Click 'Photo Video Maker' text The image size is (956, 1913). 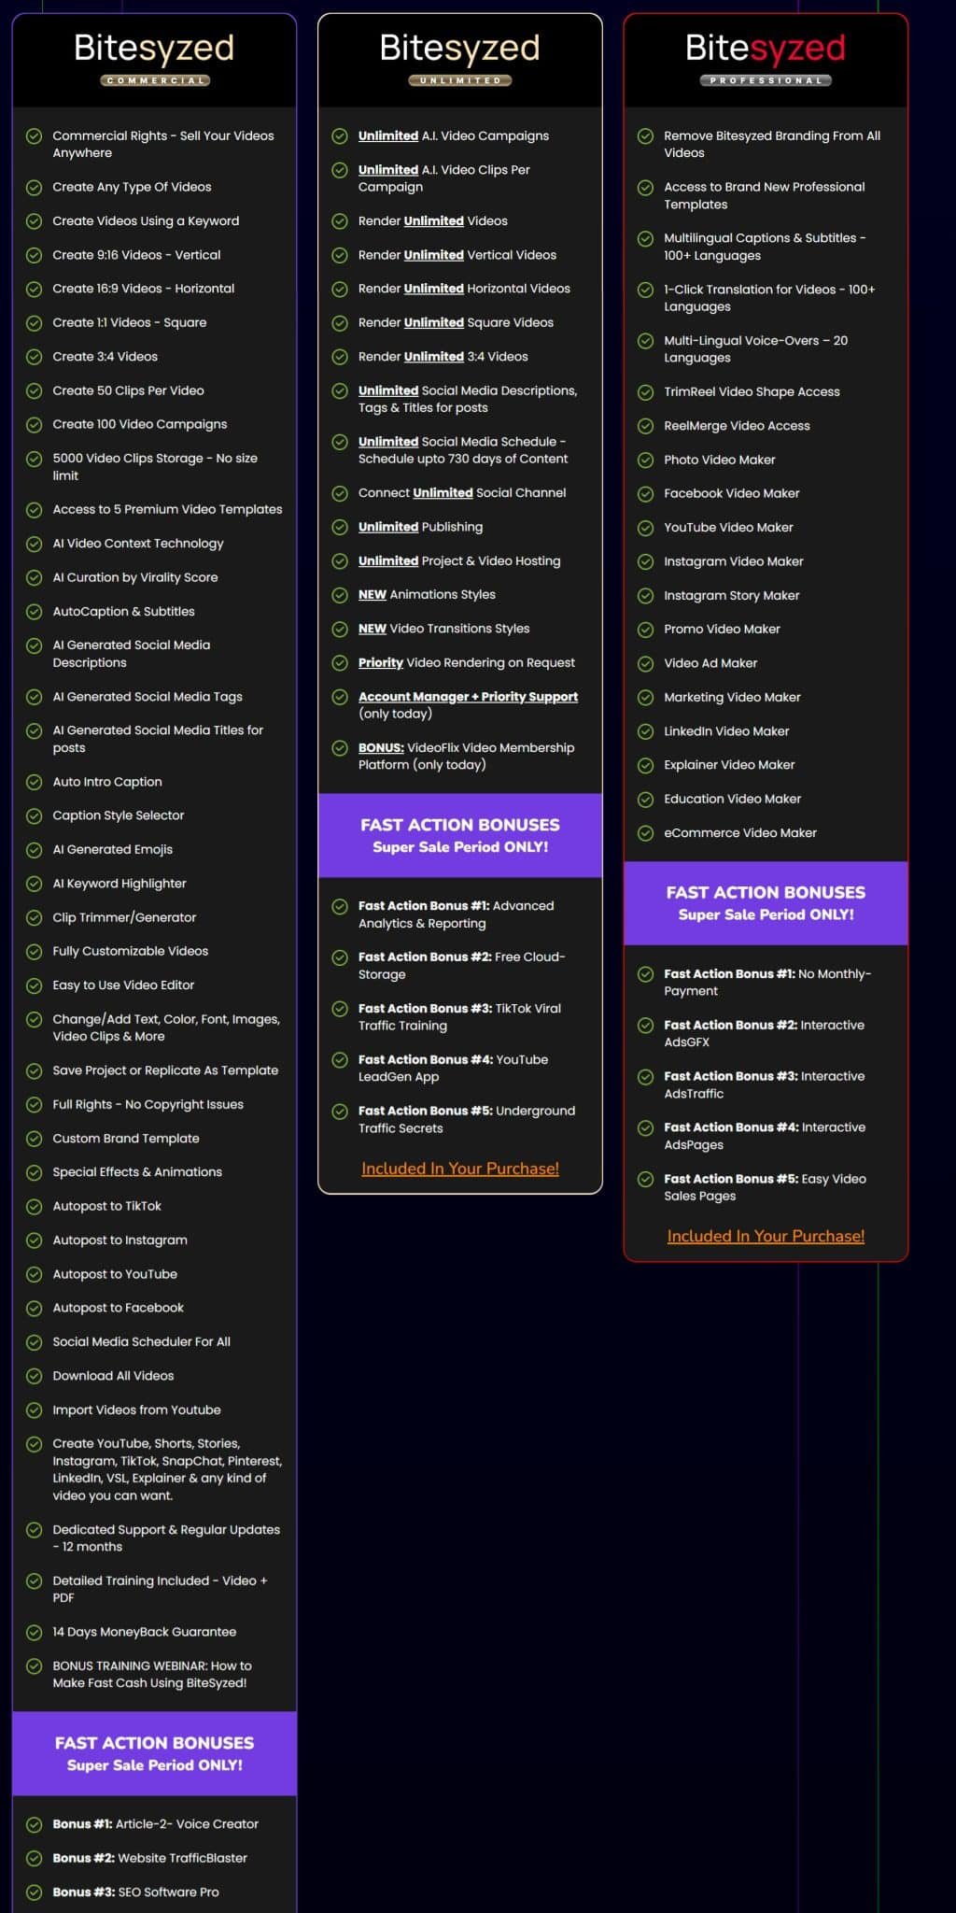[x=719, y=461]
